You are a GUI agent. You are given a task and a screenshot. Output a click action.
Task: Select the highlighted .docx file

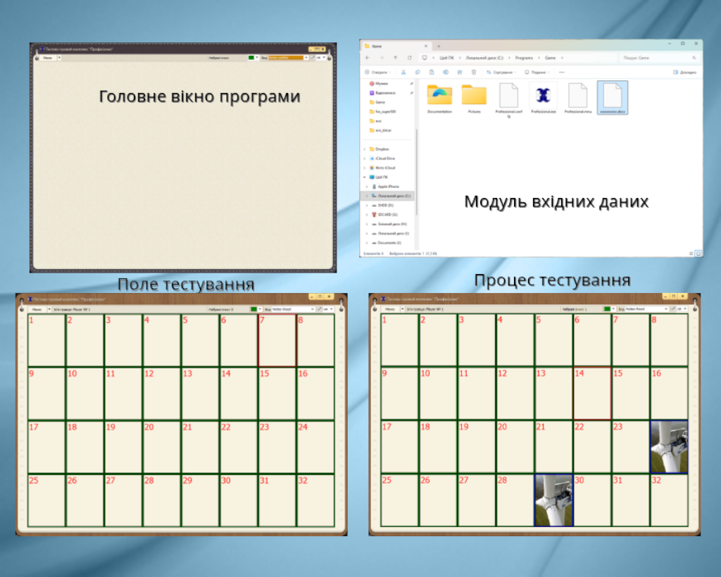click(613, 97)
